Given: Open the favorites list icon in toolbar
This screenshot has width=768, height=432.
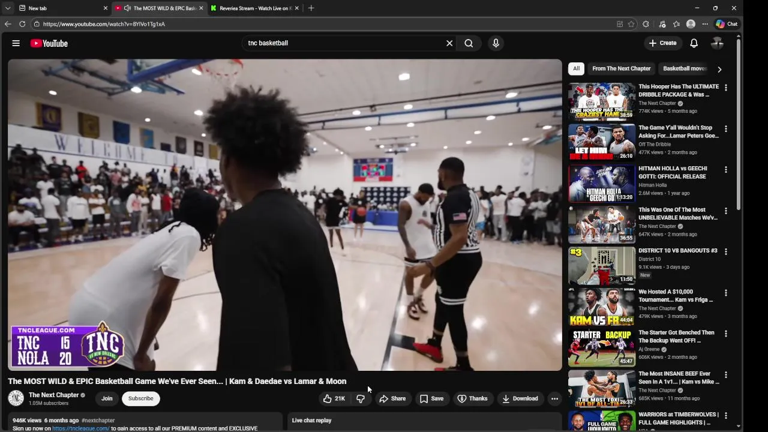Looking at the screenshot, I should point(676,24).
